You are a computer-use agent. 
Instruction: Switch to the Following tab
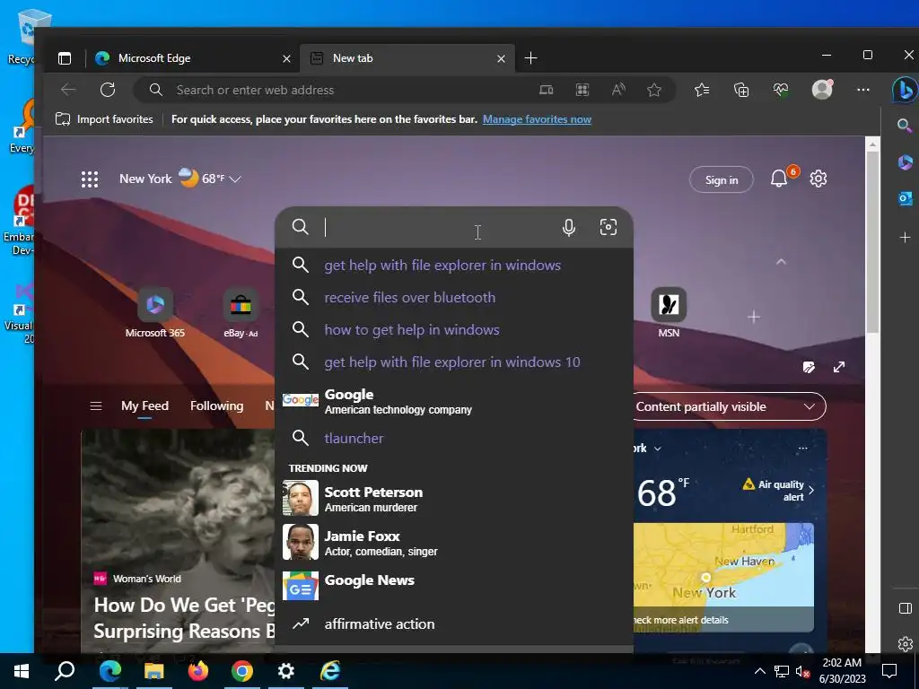(217, 406)
